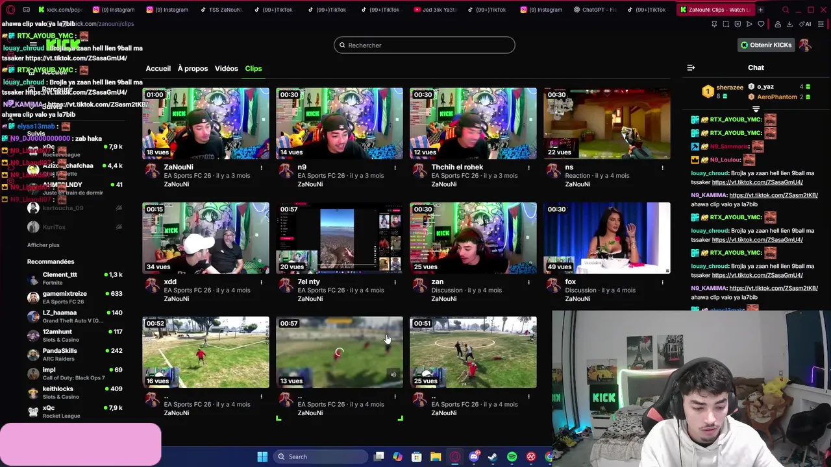This screenshot has height=467, width=831.
Task: Open Discord from the taskbar
Action: (x=474, y=457)
